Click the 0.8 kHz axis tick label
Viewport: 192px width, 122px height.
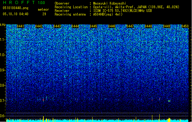pyautogui.click(x=3, y=85)
